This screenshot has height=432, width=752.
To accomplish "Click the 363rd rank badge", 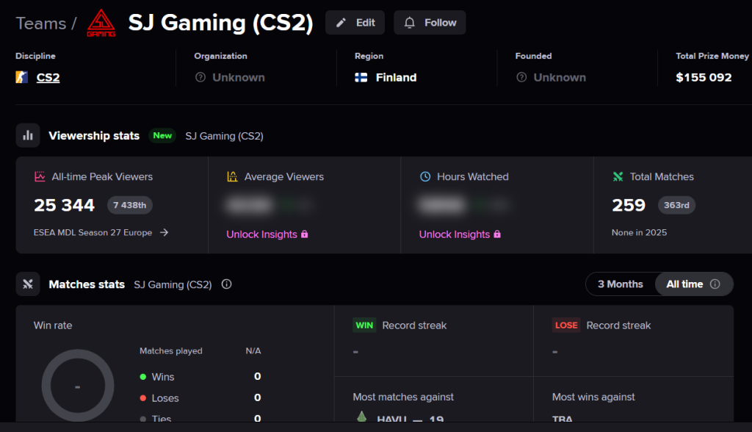I will coord(676,205).
